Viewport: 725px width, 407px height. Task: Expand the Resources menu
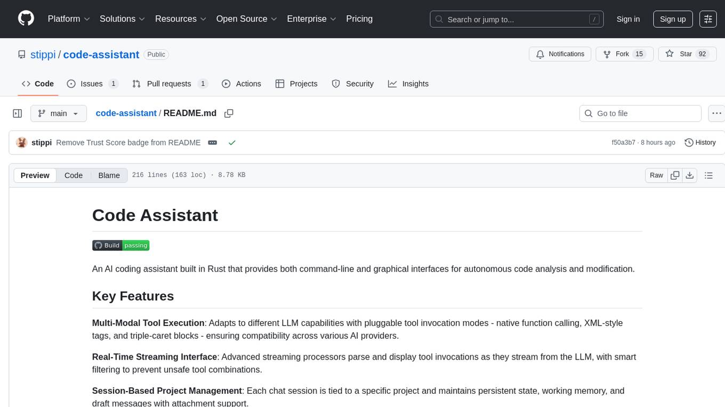(181, 19)
